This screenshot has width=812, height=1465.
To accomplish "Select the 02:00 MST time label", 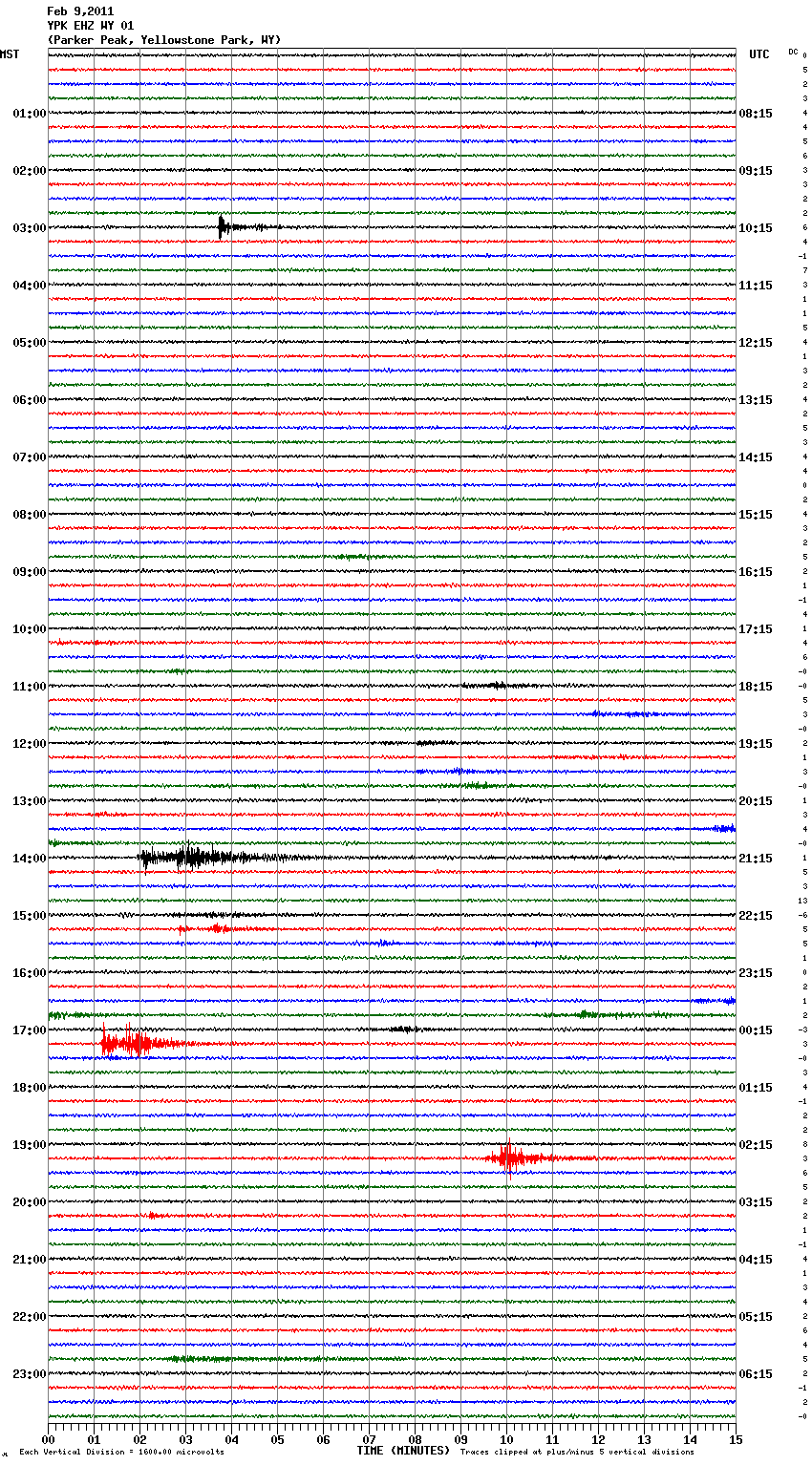I will click(x=30, y=171).
